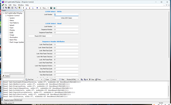
Task: Open Prefs from the output toolbar
Action: 99,80
